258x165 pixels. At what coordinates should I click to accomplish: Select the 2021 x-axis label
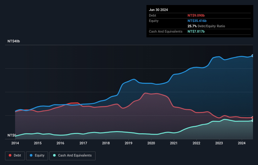pyautogui.click(x=174, y=143)
